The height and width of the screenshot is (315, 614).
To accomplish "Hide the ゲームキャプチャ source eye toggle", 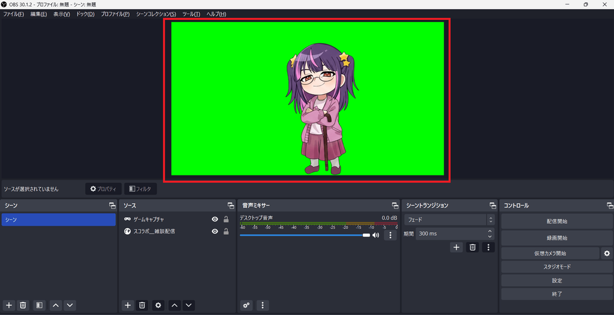I will pos(215,219).
